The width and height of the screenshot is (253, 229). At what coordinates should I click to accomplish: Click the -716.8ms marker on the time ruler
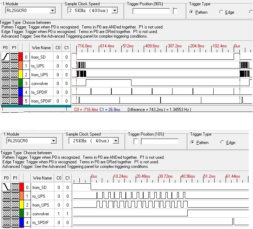tap(84, 46)
